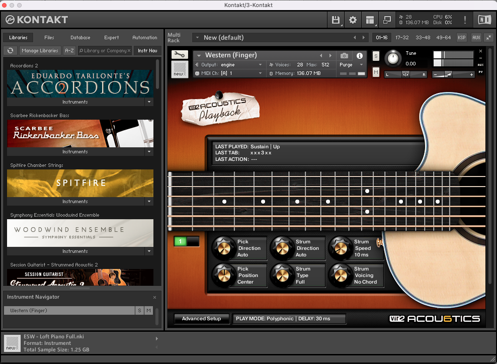
Task: Expand the Spitfire Chamber Strings Instruments arrow
Action: coord(149,201)
